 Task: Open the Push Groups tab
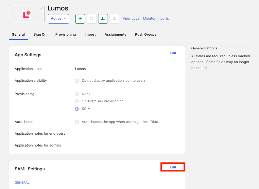(146, 35)
